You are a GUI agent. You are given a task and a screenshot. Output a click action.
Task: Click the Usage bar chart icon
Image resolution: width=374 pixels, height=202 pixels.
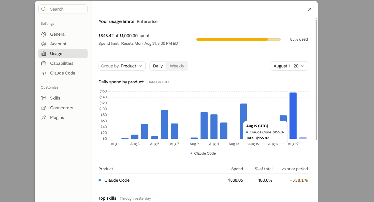(x=44, y=54)
